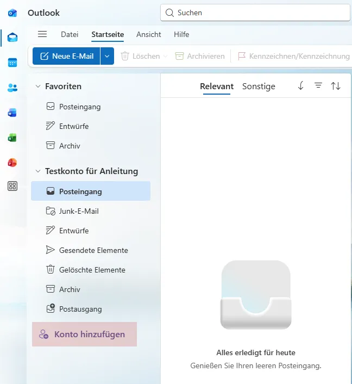This screenshot has height=384, width=352.
Task: Open Entwürfe under Testkonto für Anleitung
Action: click(91, 231)
